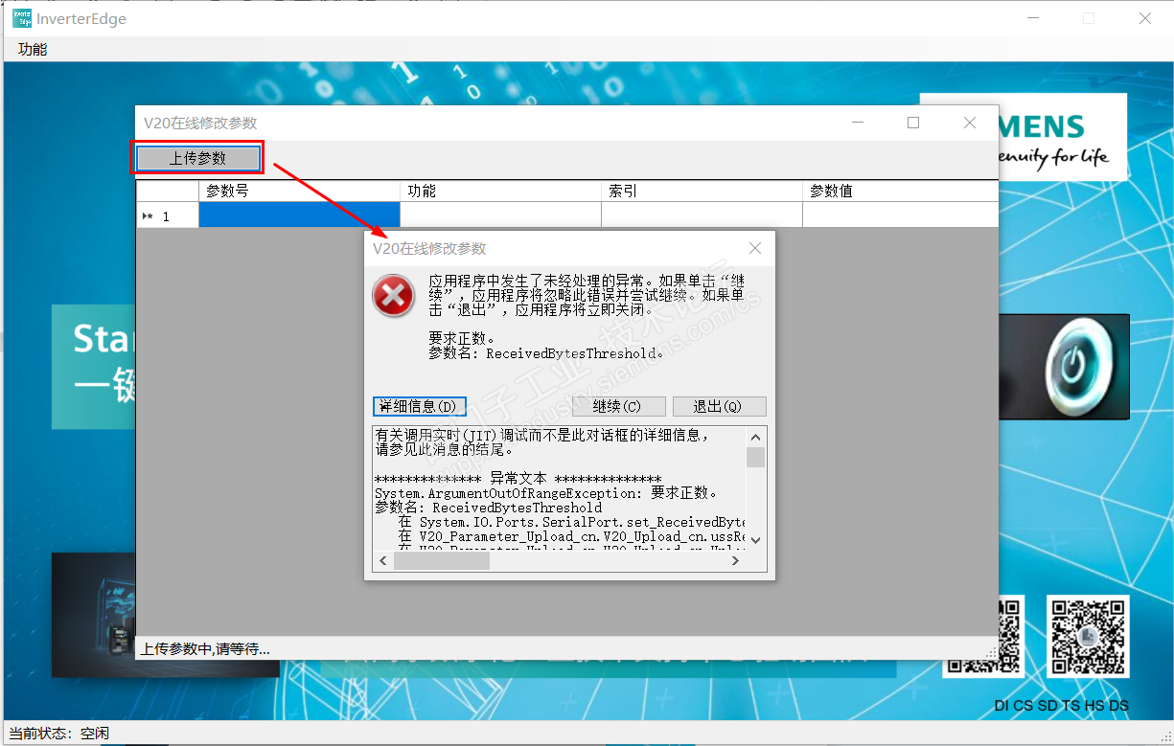Click scroll-down arrow of exception details box
This screenshot has height=746, width=1174.
coord(755,541)
